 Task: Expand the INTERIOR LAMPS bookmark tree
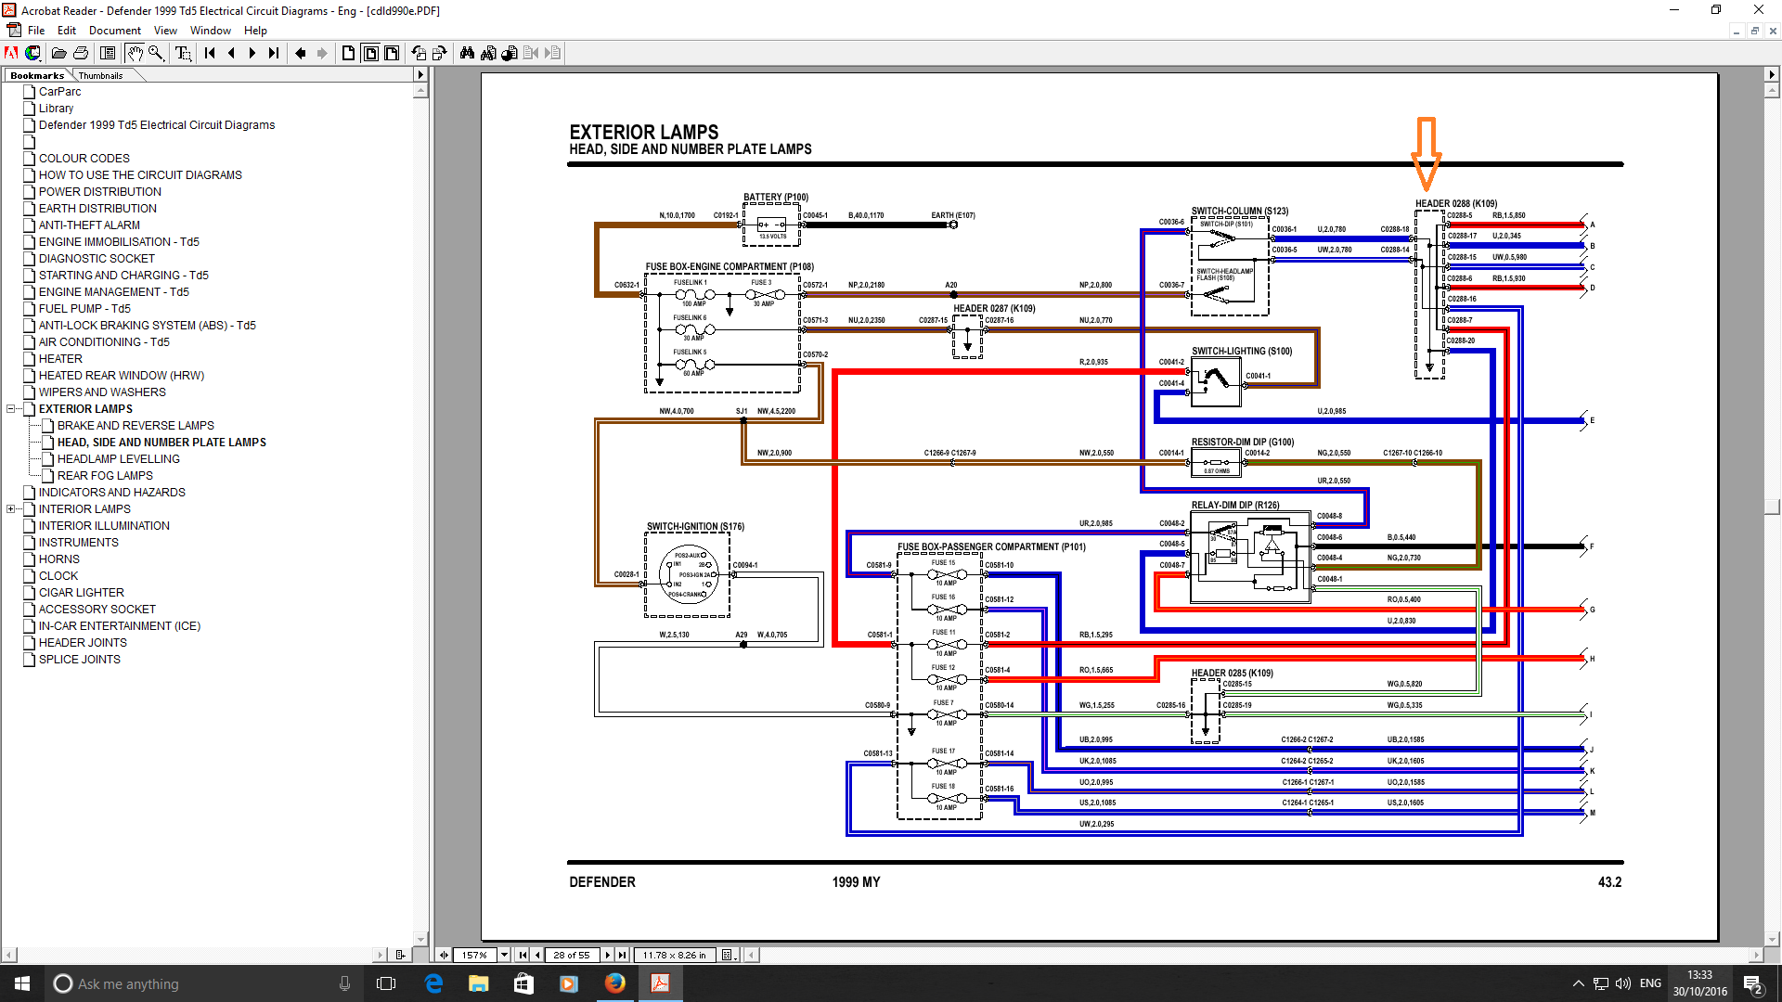(x=11, y=509)
